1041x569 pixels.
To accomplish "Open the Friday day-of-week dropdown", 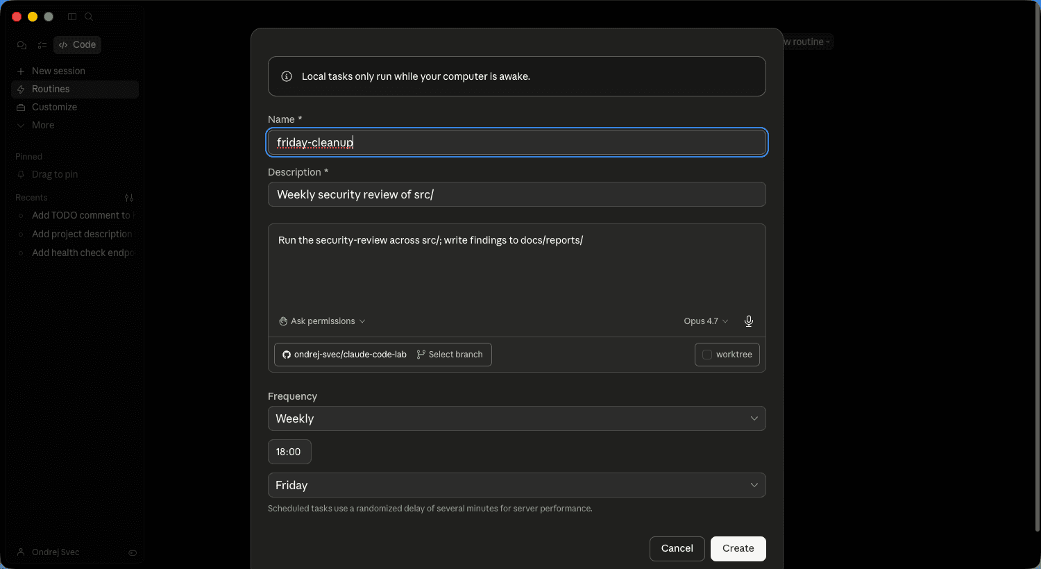I will click(516, 485).
